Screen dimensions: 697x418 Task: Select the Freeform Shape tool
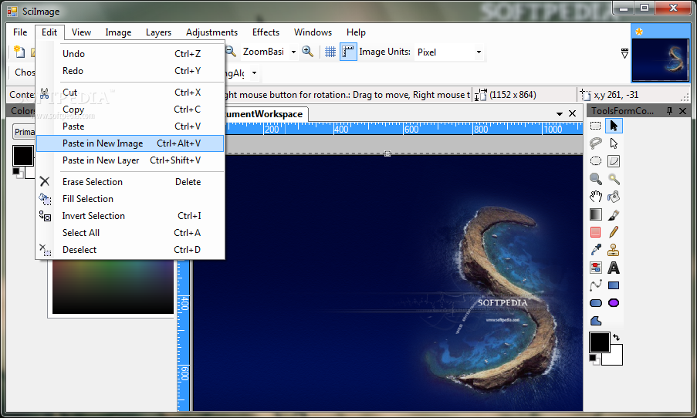click(596, 321)
